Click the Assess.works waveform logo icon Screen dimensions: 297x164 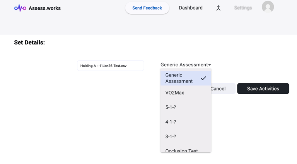(x=20, y=8)
